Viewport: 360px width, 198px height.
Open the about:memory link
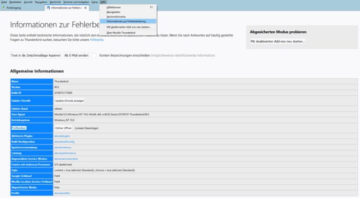pos(62,148)
